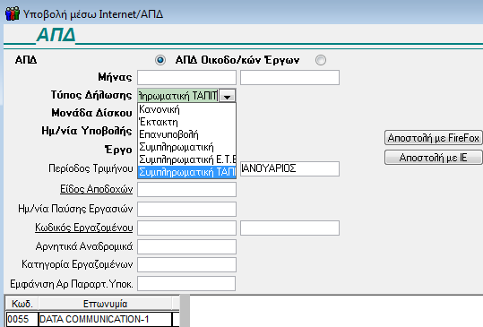Click the ΙΑΝΟΥΑΡΙΟΣ field
The image size is (483, 327).
(x=289, y=168)
